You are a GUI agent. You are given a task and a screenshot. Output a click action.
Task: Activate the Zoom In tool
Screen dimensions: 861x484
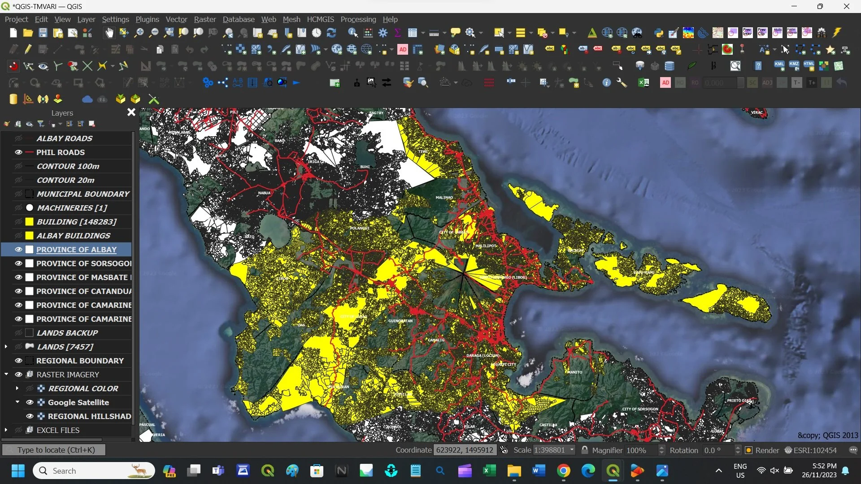(139, 33)
